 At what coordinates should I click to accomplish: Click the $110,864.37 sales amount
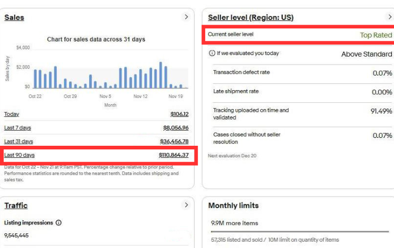click(173, 155)
